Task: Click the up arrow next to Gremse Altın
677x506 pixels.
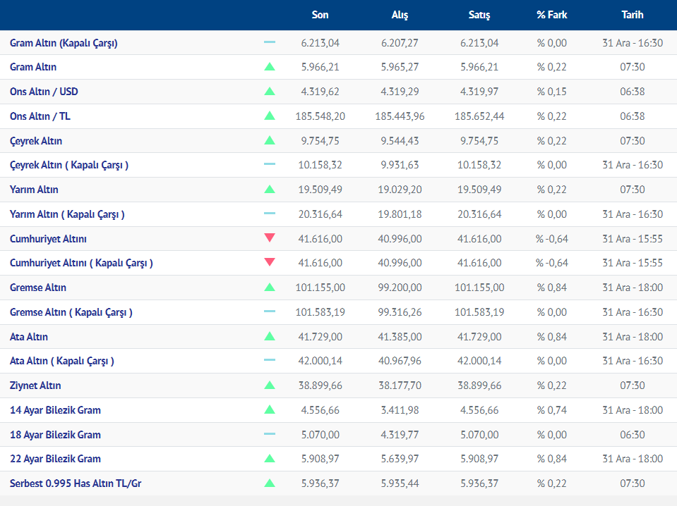Action: (x=270, y=288)
